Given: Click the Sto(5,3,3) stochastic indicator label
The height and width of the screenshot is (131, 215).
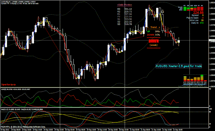Looking at the screenshot, I should (22, 109).
